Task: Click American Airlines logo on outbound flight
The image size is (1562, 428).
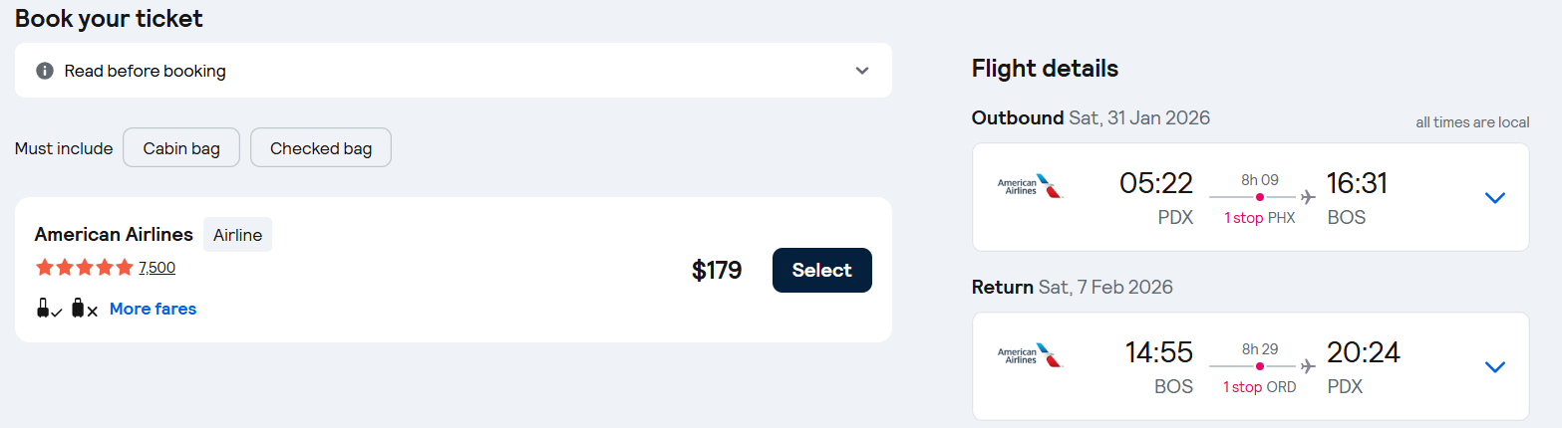Action: tap(1030, 186)
